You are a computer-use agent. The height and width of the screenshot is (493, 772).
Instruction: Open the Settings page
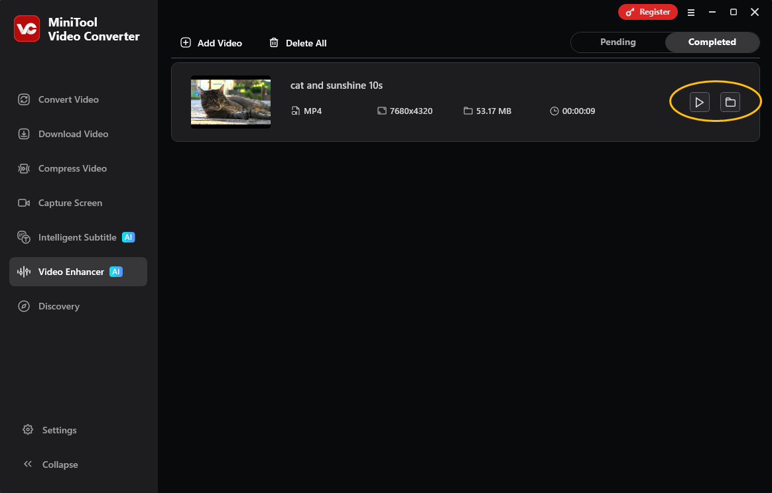58,430
